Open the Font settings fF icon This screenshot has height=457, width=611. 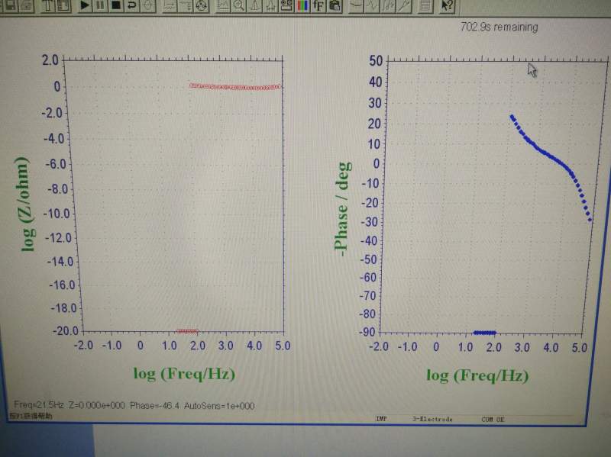[x=318, y=5]
